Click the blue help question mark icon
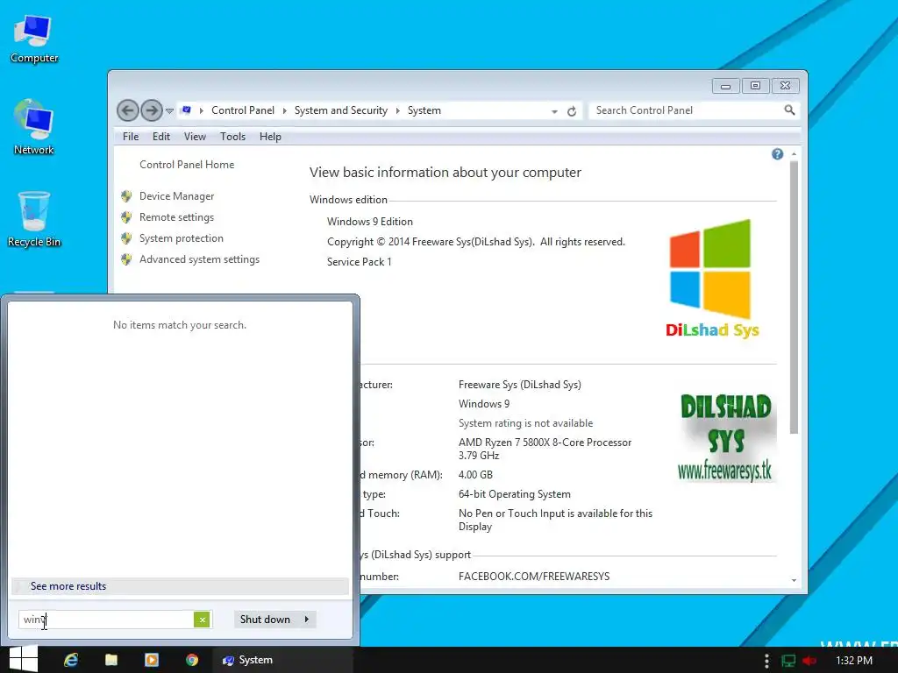 (x=777, y=154)
